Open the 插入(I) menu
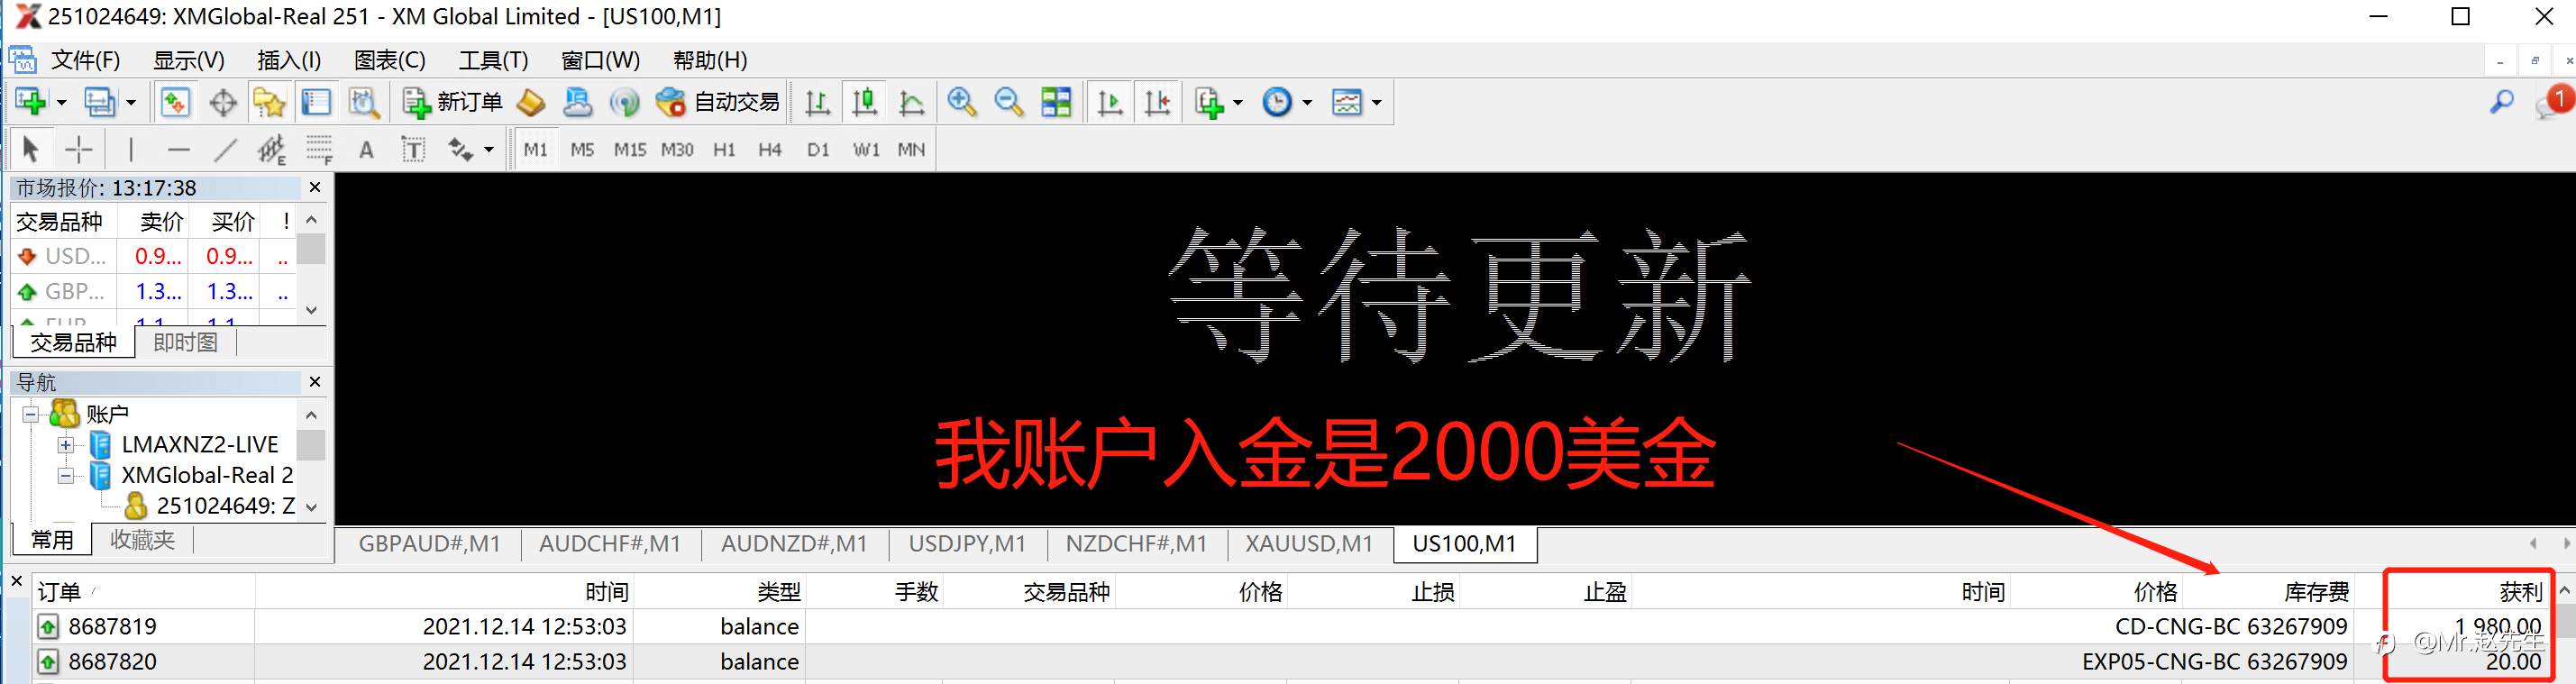Screen dimensions: 2576x684 (x=289, y=60)
